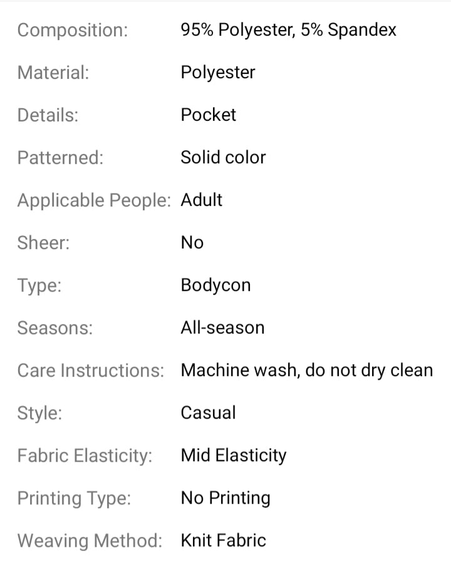Image resolution: width=451 pixels, height=565 pixels.
Task: Click the Applicable People label
Action: click(x=94, y=200)
